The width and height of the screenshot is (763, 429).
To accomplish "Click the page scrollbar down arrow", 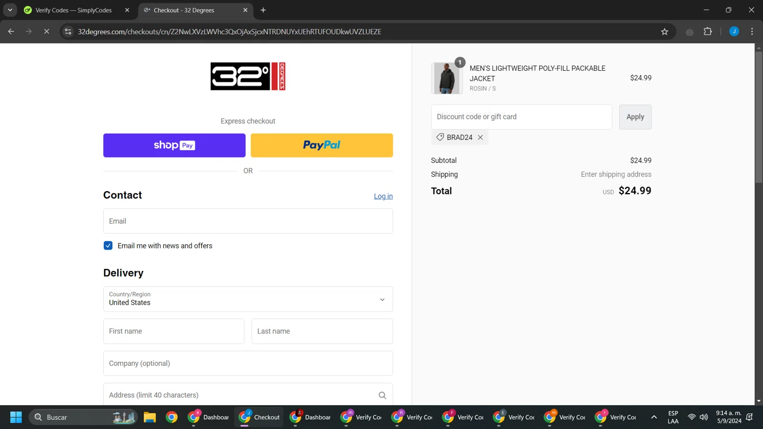I will pyautogui.click(x=758, y=401).
